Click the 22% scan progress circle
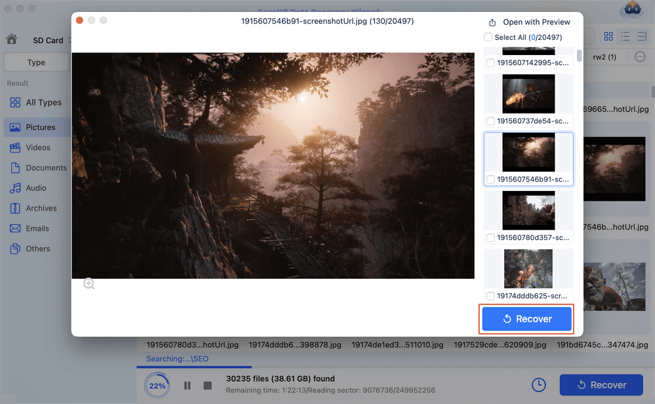Image resolution: width=655 pixels, height=404 pixels. pyautogui.click(x=157, y=386)
